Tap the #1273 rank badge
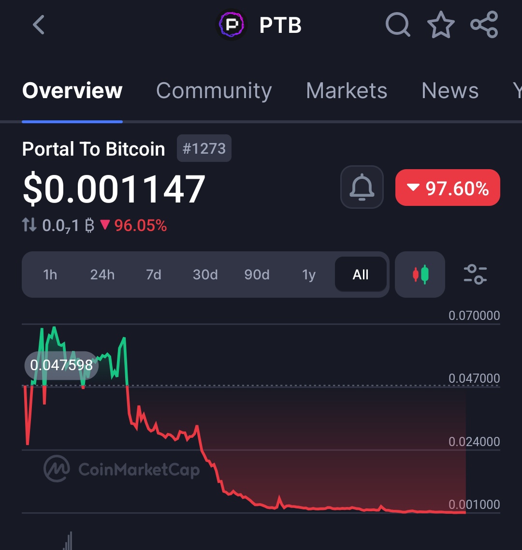 204,148
